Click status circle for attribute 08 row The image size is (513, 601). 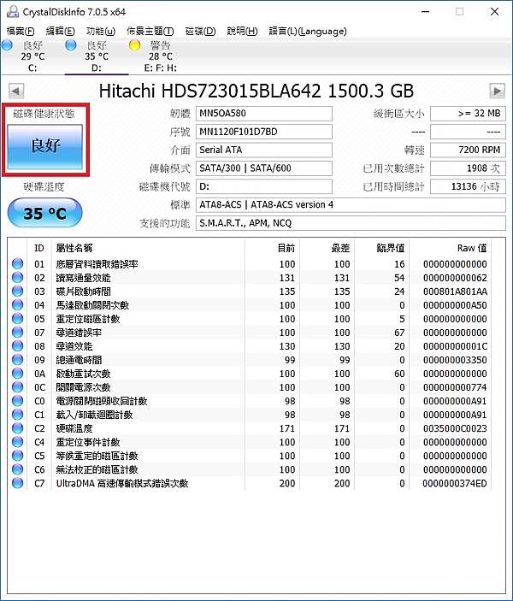(x=18, y=345)
